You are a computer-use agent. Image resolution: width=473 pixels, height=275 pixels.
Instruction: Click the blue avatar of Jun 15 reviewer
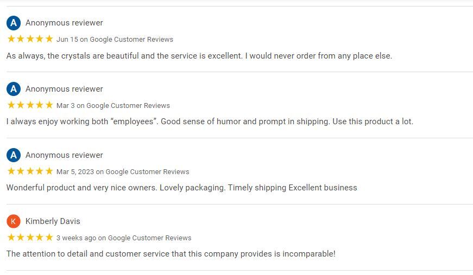click(14, 23)
